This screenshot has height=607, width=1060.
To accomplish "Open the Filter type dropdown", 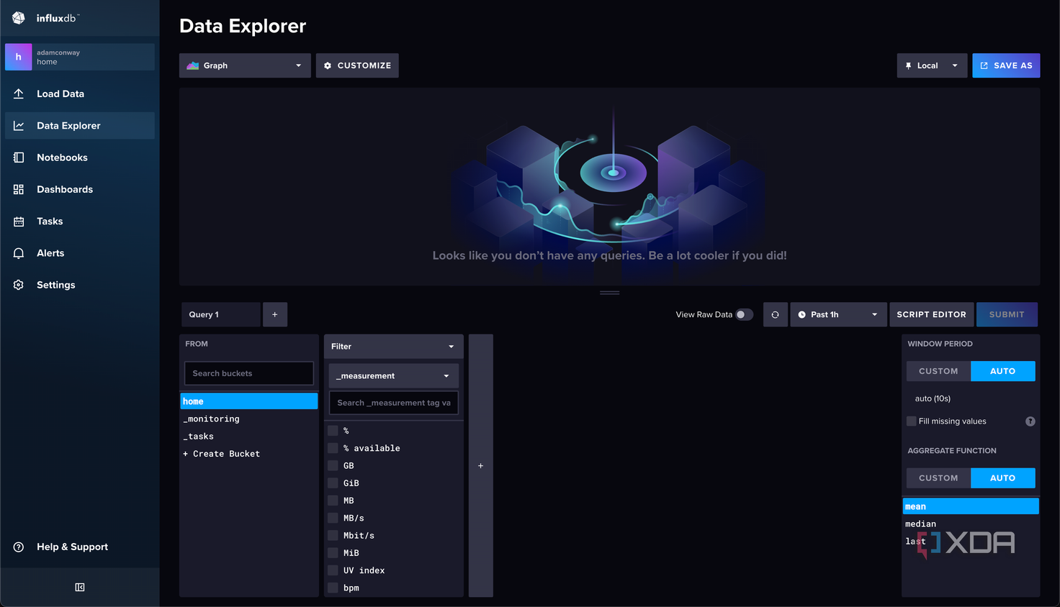I will pos(394,347).
